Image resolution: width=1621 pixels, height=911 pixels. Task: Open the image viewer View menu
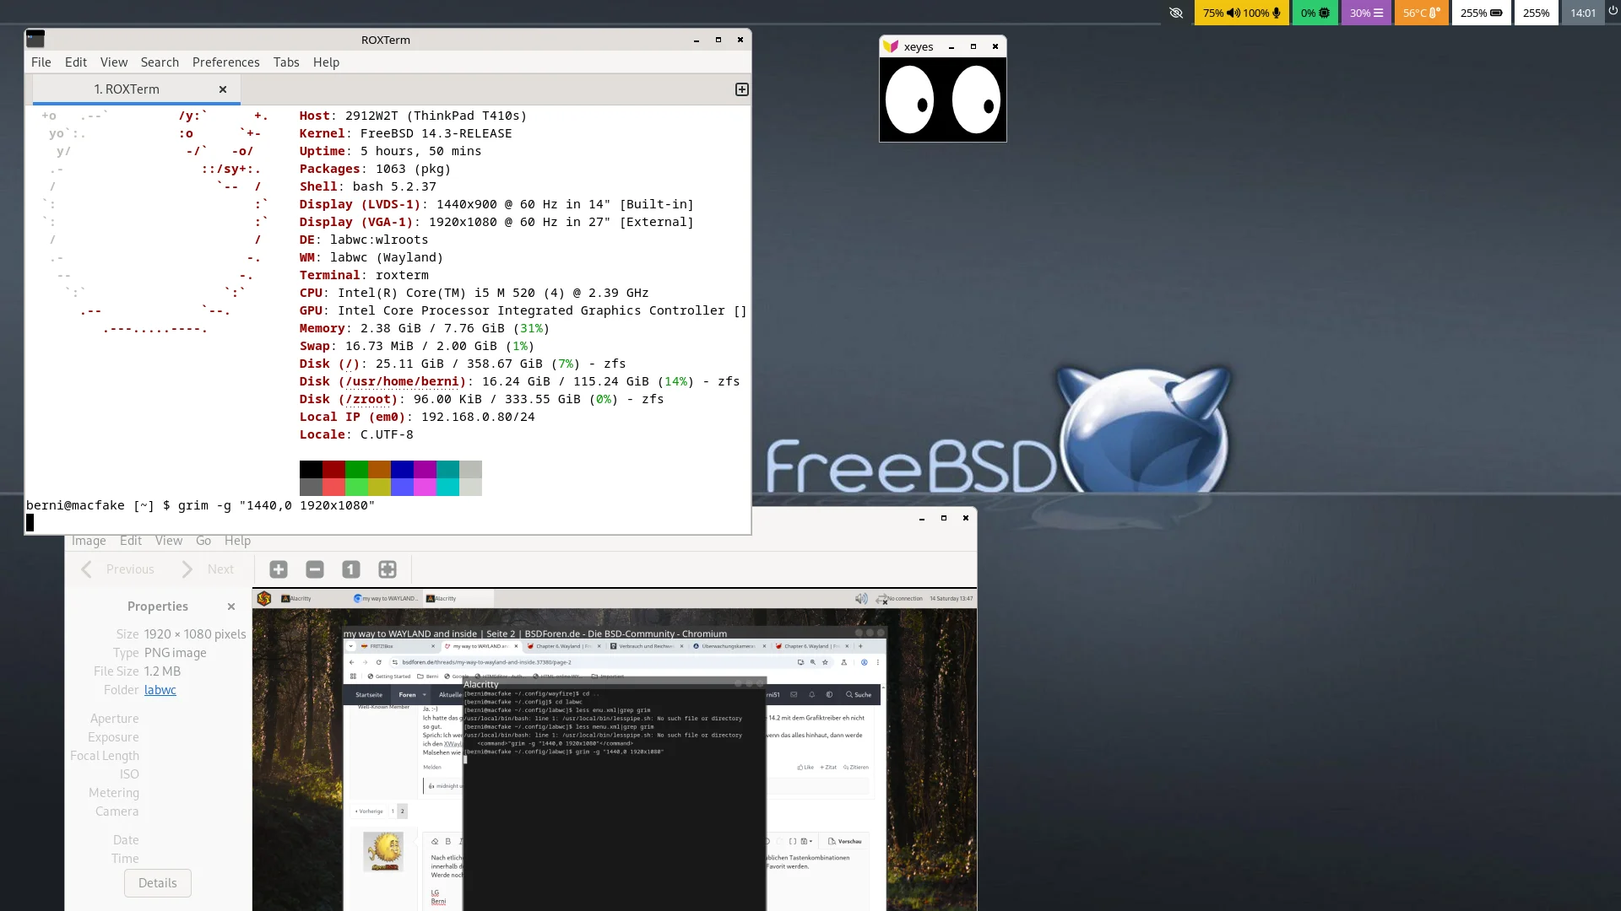pyautogui.click(x=169, y=541)
